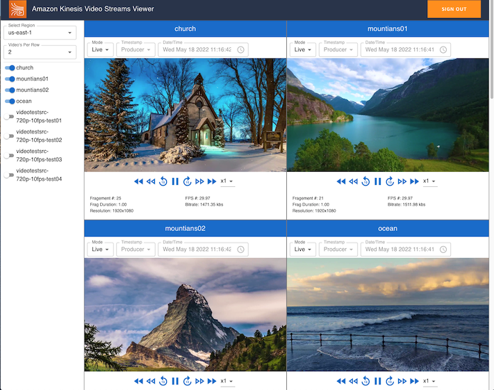The image size is (494, 390).
Task: Open the clock picker icon for ocean
Action: tap(443, 250)
